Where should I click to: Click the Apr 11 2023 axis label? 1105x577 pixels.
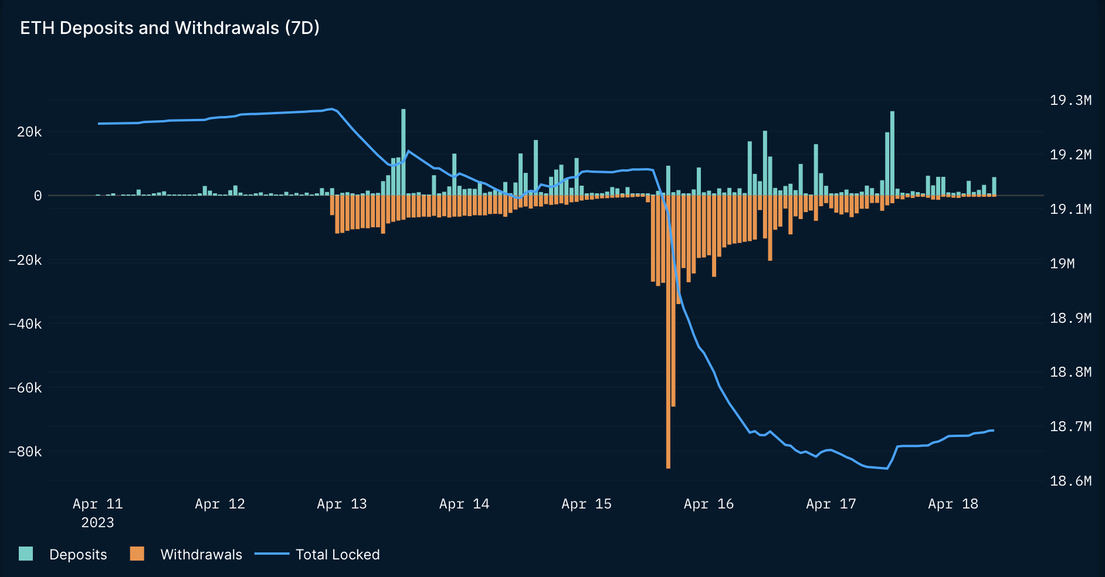(x=98, y=513)
